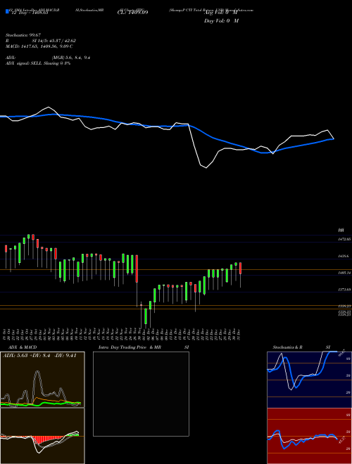The image size is (352, 464).
Task: Click the 1438.6 price axis label
Action: tap(344, 256)
